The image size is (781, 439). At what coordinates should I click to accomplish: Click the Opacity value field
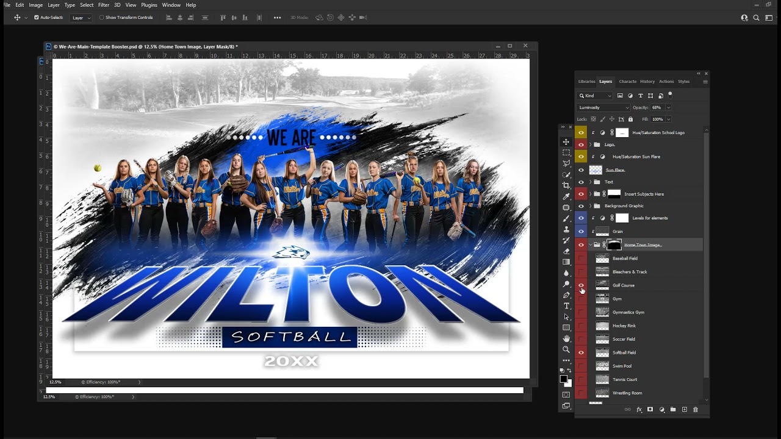(657, 107)
